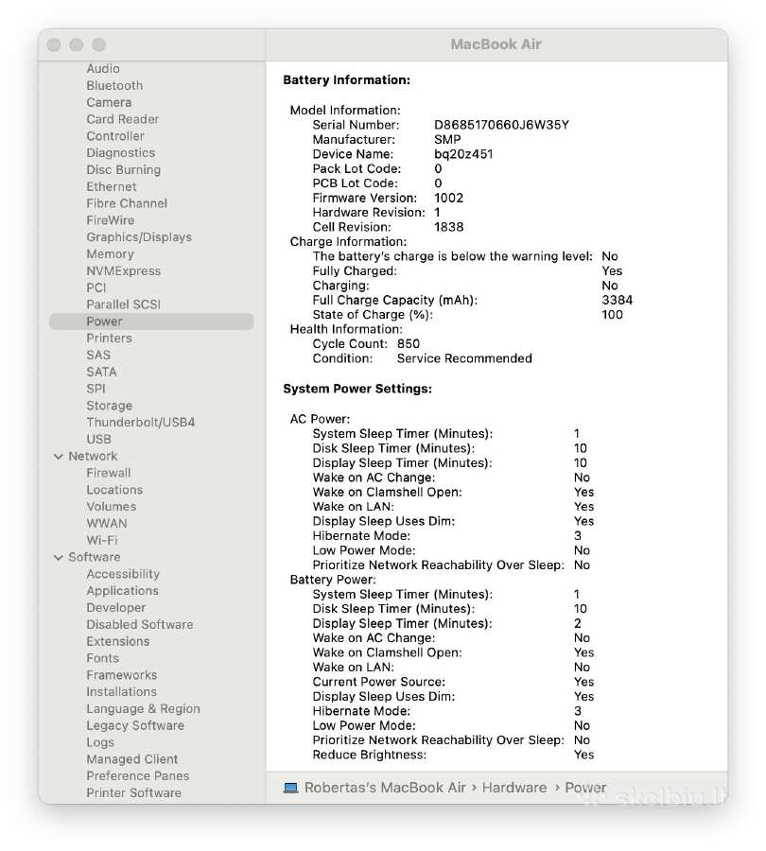Screen dimensions: 766x851
Task: Click the Battery Information heading
Action: click(x=346, y=80)
